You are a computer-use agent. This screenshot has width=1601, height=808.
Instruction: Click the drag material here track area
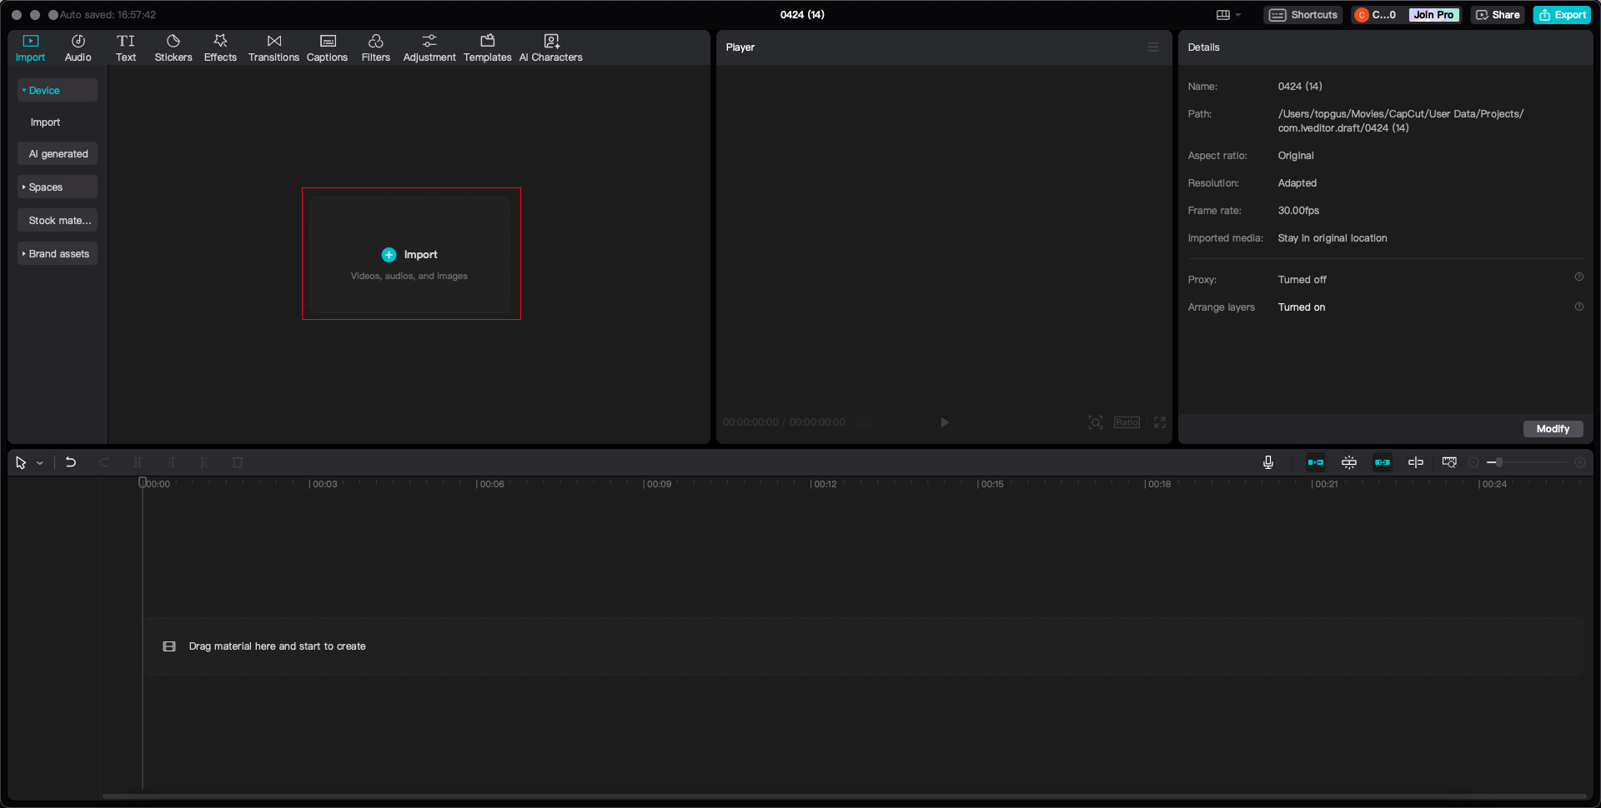[863, 646]
